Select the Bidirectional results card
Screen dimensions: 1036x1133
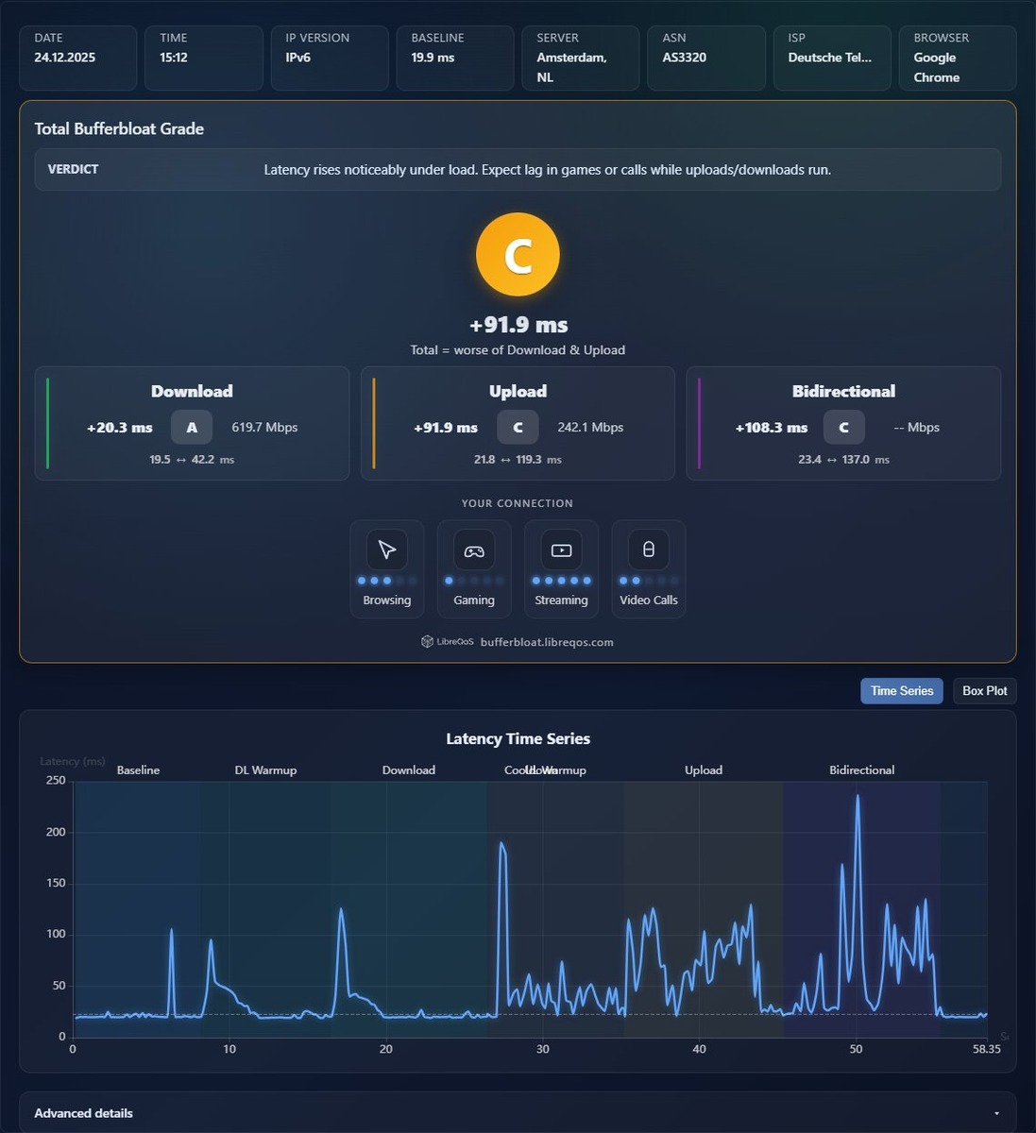point(843,424)
